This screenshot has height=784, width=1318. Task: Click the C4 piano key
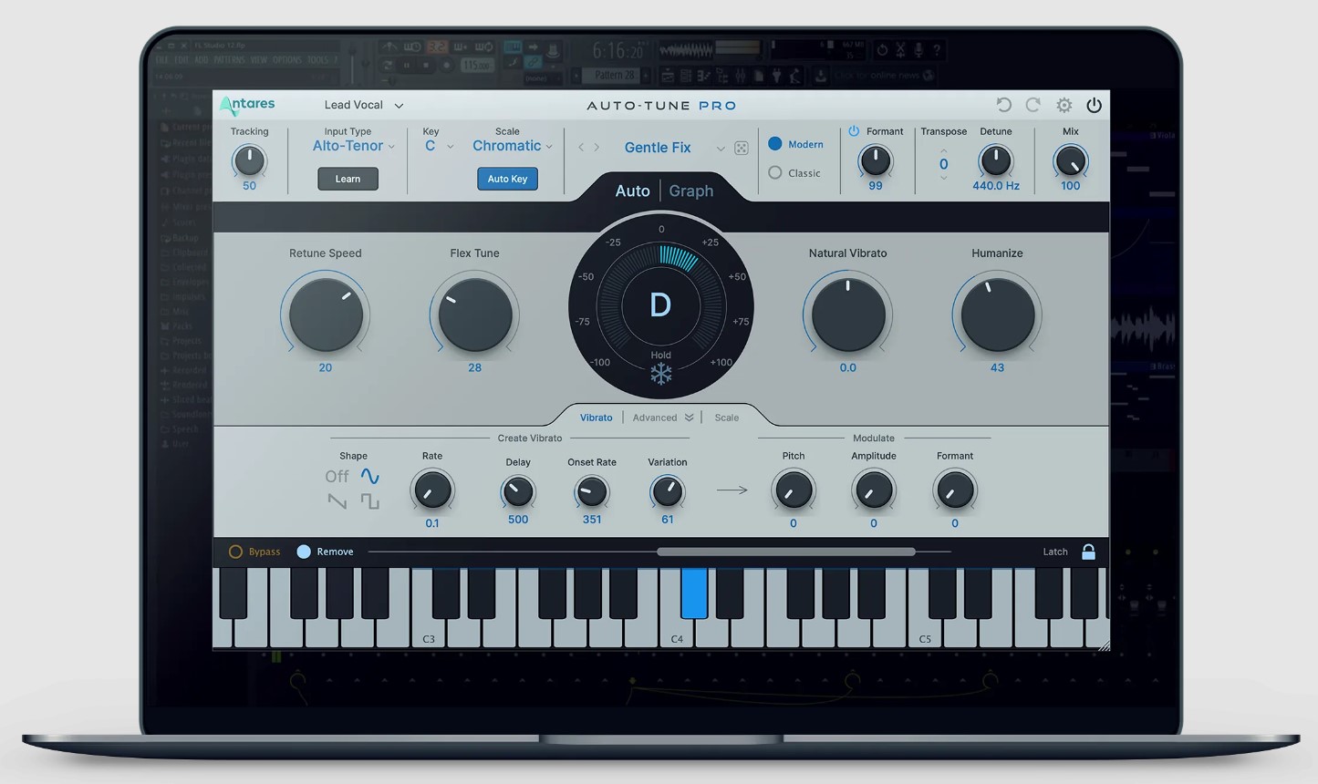(x=677, y=634)
